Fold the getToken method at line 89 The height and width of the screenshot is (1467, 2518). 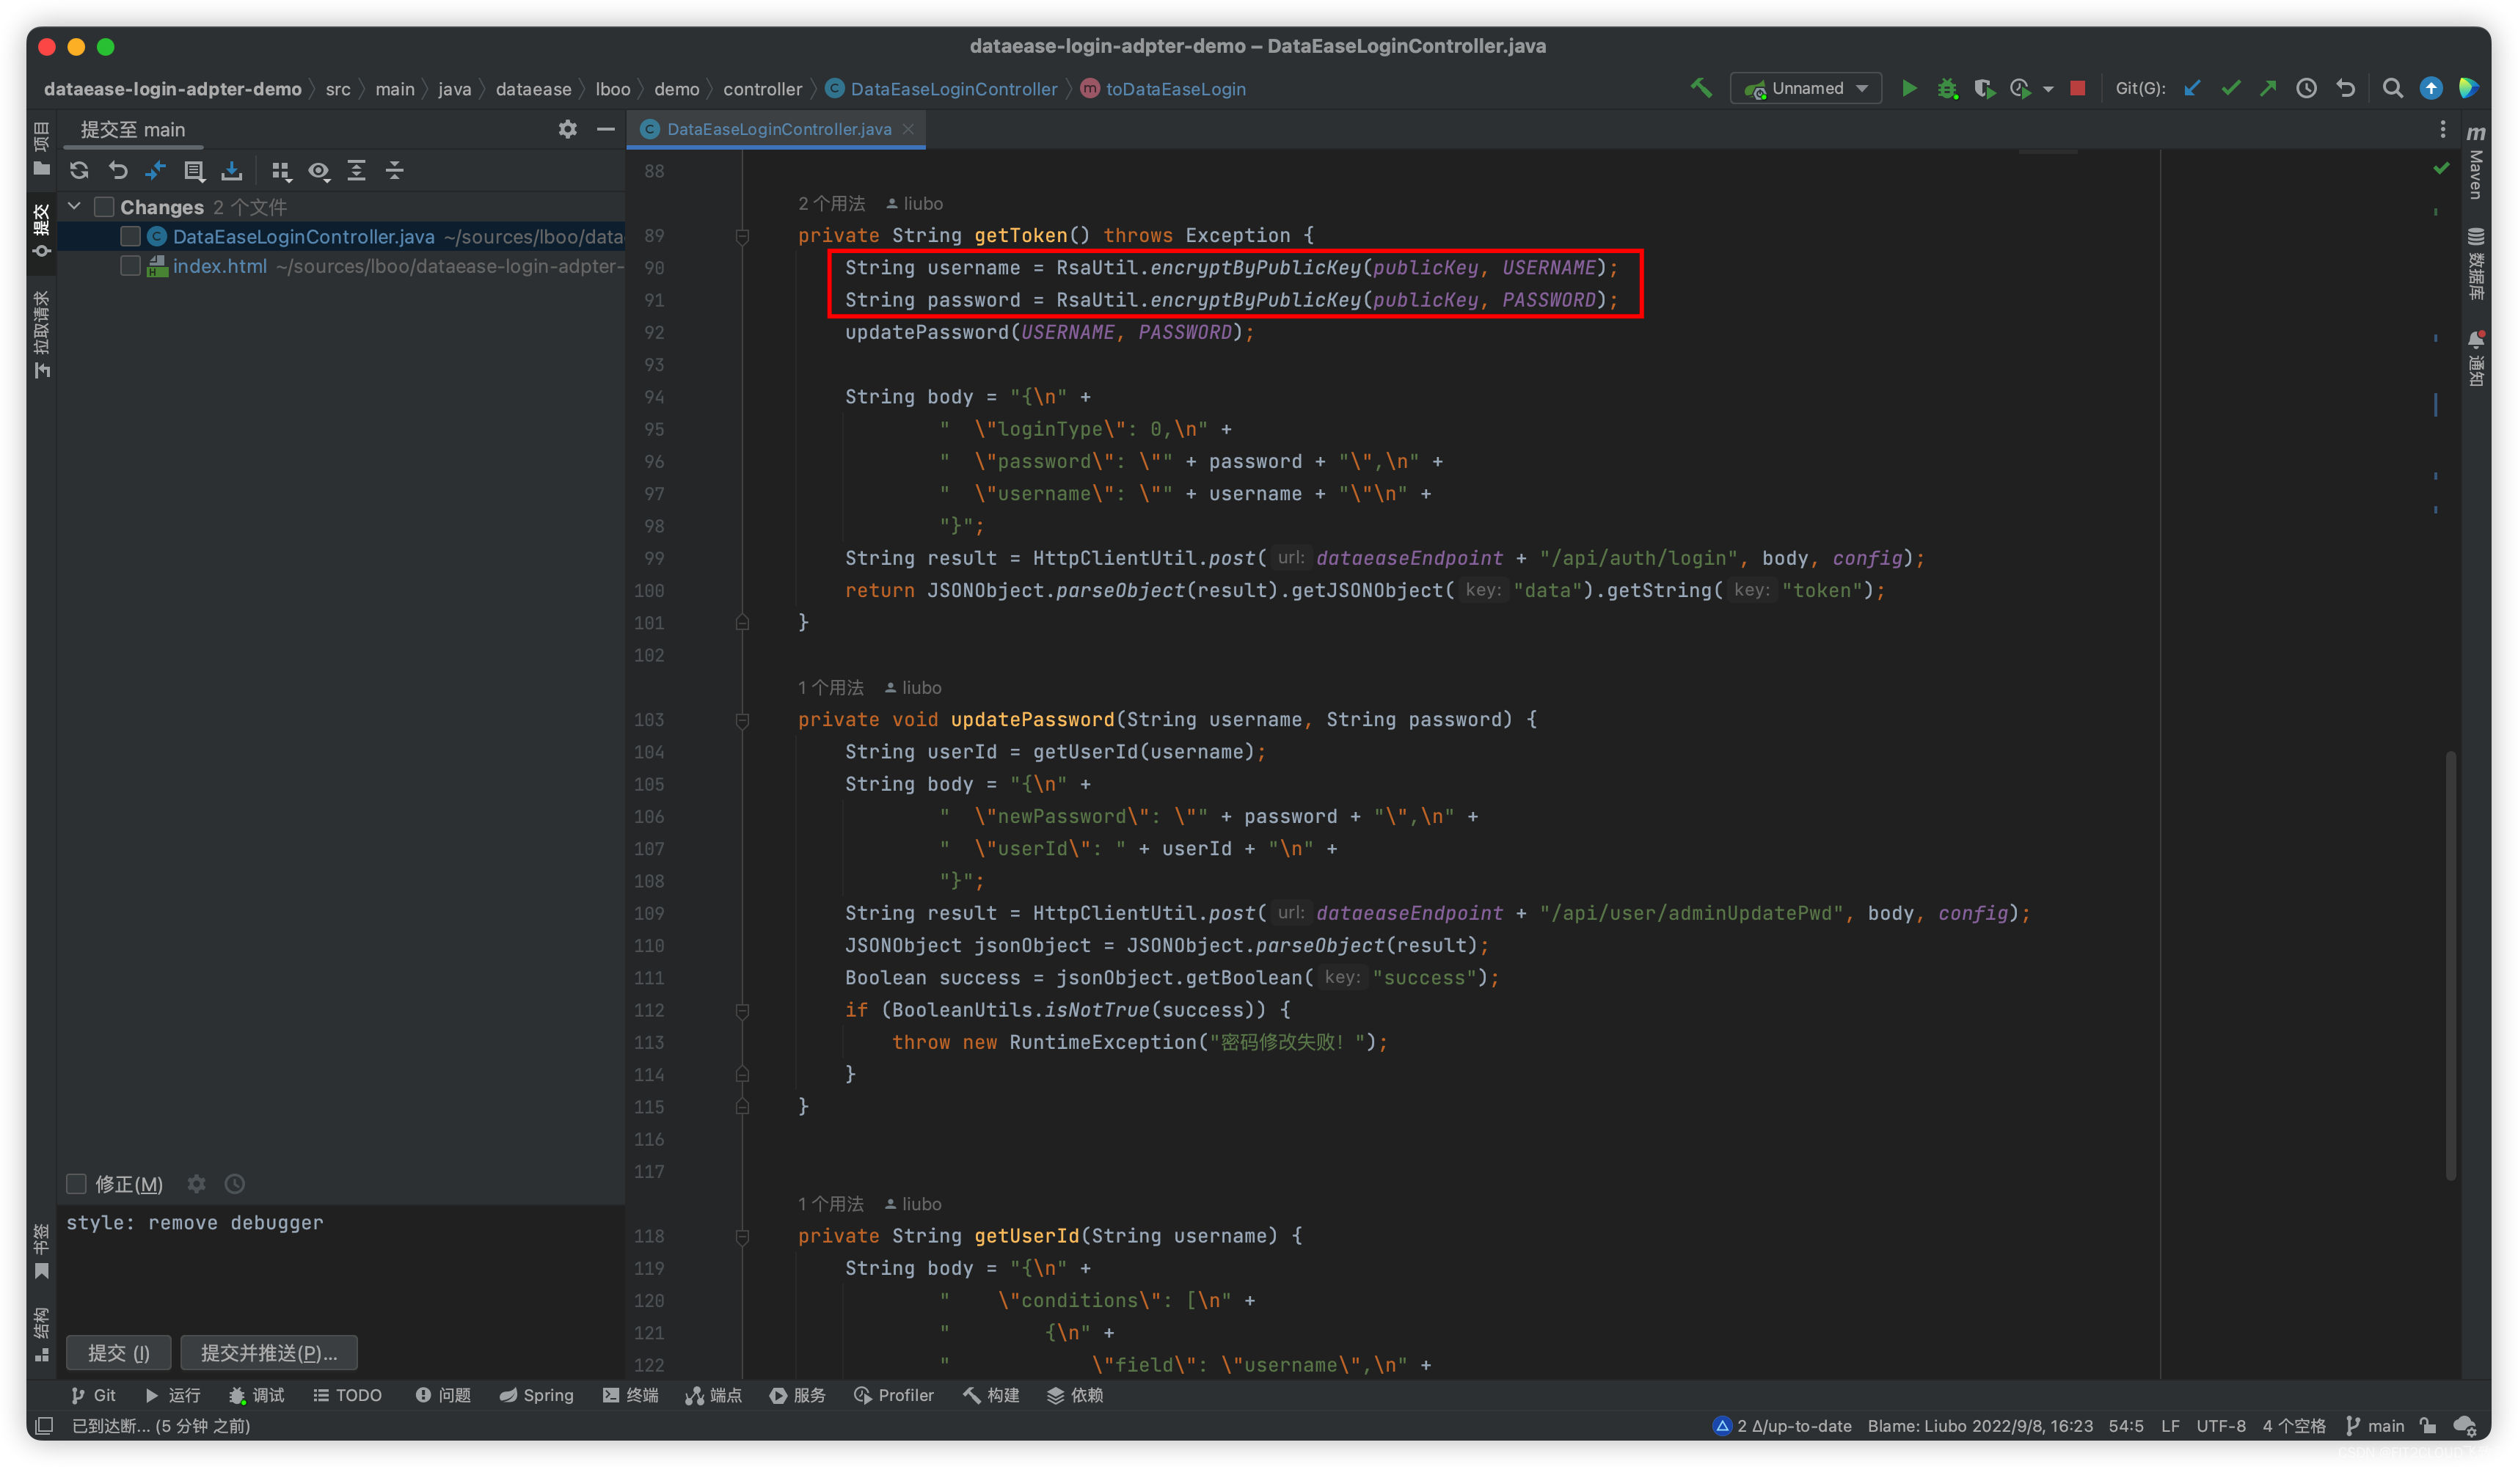(742, 237)
